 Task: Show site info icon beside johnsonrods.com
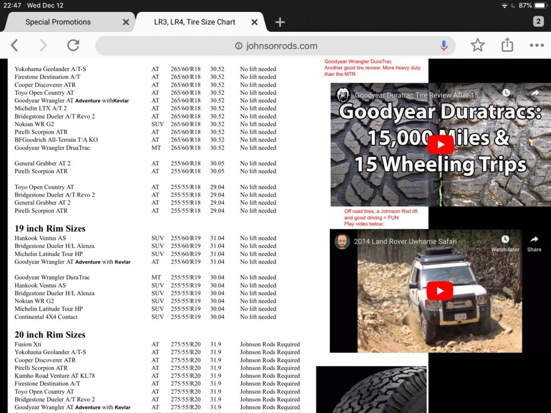238,46
